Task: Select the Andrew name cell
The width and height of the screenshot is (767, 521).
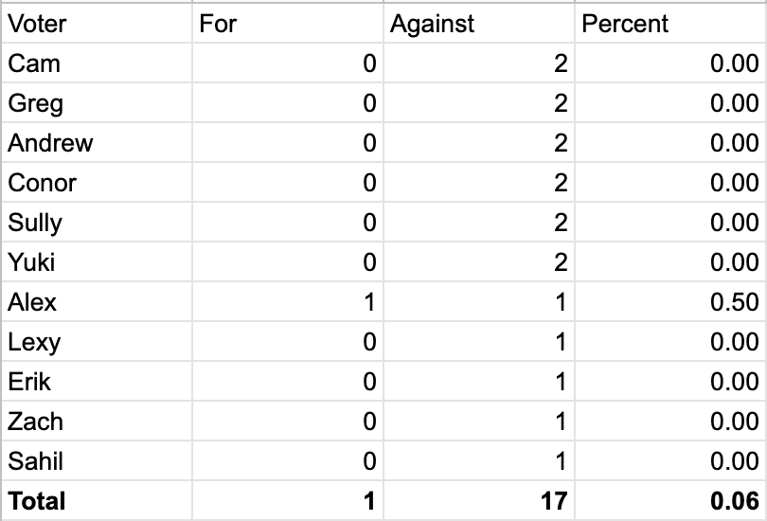Action: 97,143
